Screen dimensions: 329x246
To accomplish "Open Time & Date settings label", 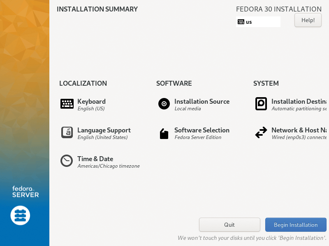I will tap(95, 159).
